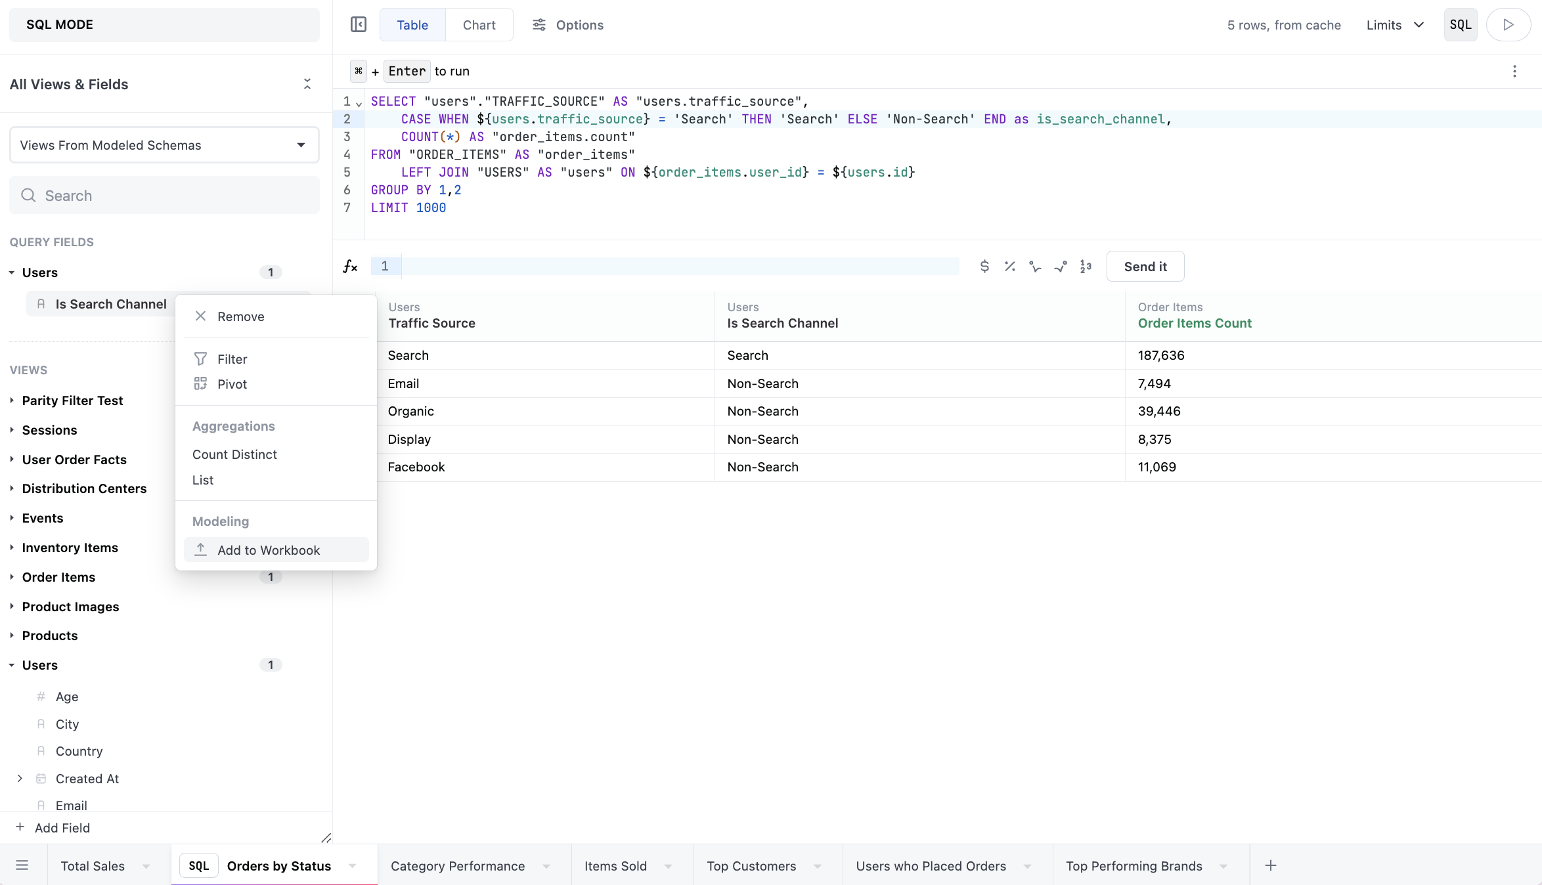1542x885 pixels.
Task: Open the Category Performance tab
Action: point(458,866)
